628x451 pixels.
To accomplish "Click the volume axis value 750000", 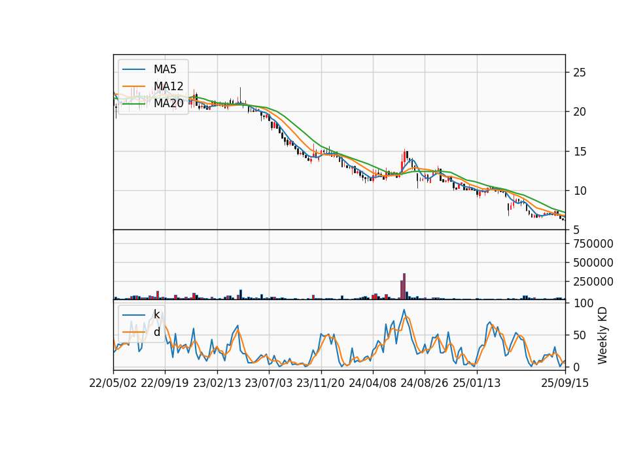I will point(593,244).
